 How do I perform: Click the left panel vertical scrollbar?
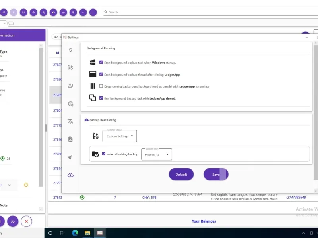tap(41, 117)
